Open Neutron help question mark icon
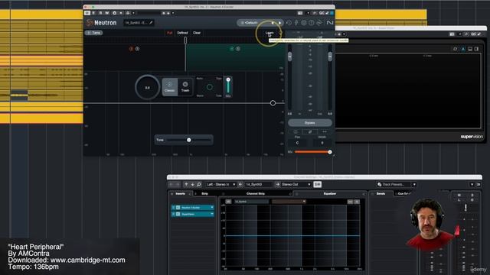490x275 pixels. pos(312,23)
